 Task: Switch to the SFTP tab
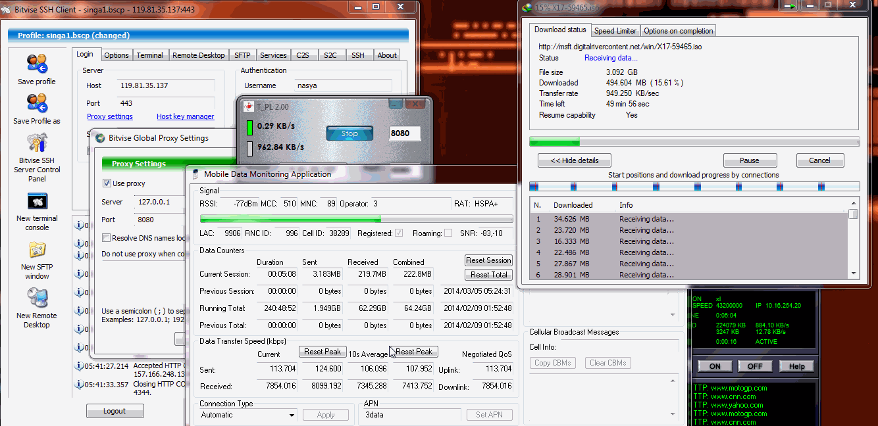242,55
